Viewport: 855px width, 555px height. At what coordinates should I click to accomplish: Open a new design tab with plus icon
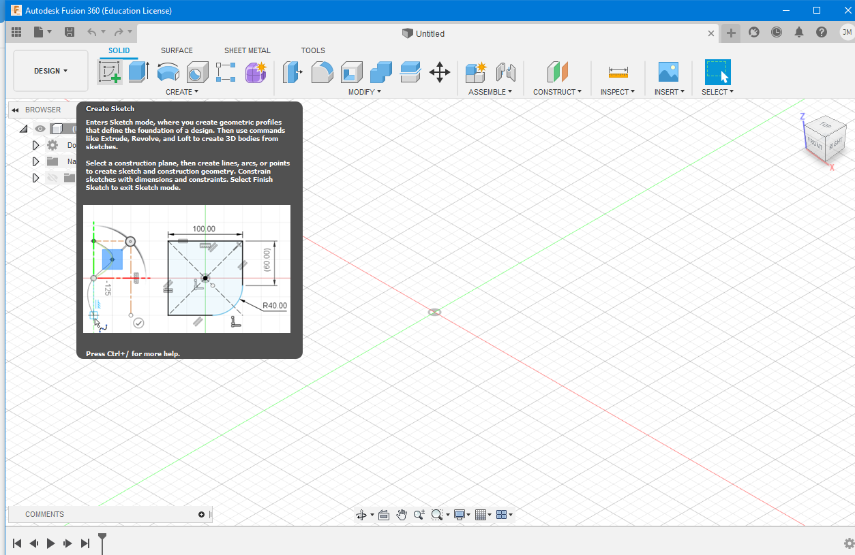tap(731, 33)
